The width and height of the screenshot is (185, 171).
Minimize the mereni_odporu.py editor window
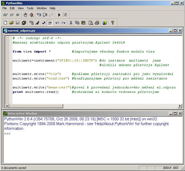[171, 31]
